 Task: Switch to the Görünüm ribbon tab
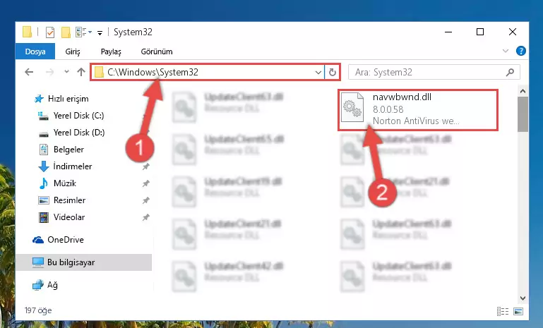click(157, 51)
